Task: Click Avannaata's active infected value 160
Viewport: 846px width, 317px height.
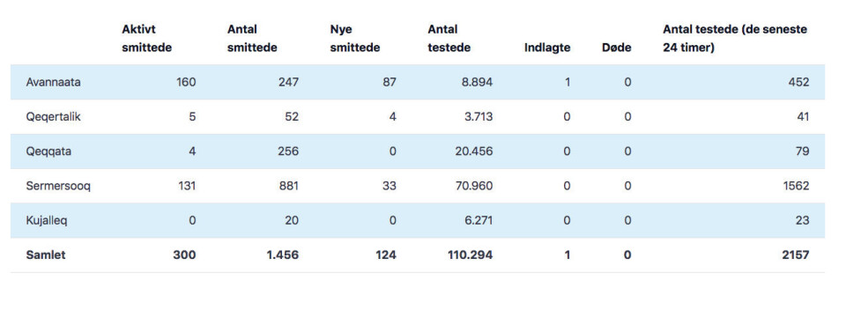Action: pyautogui.click(x=186, y=82)
